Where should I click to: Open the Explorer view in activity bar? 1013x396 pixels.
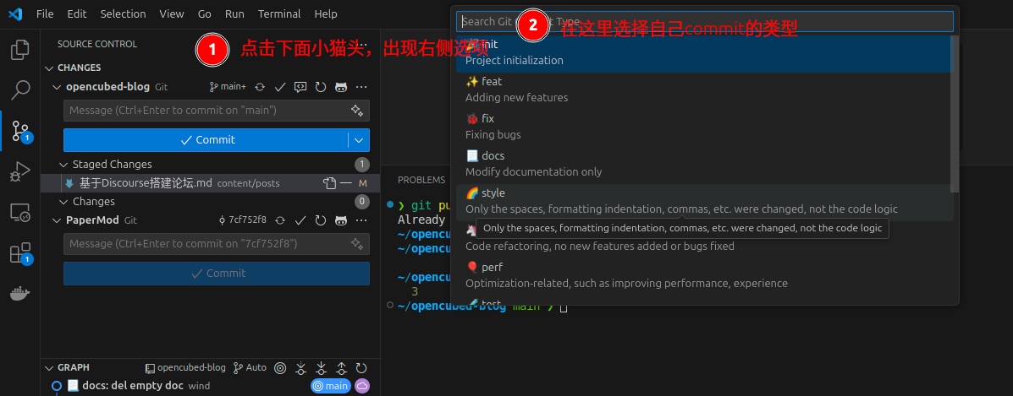pos(19,51)
